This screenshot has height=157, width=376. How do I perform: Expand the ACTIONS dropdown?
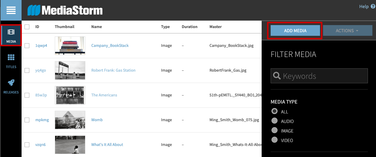click(347, 31)
